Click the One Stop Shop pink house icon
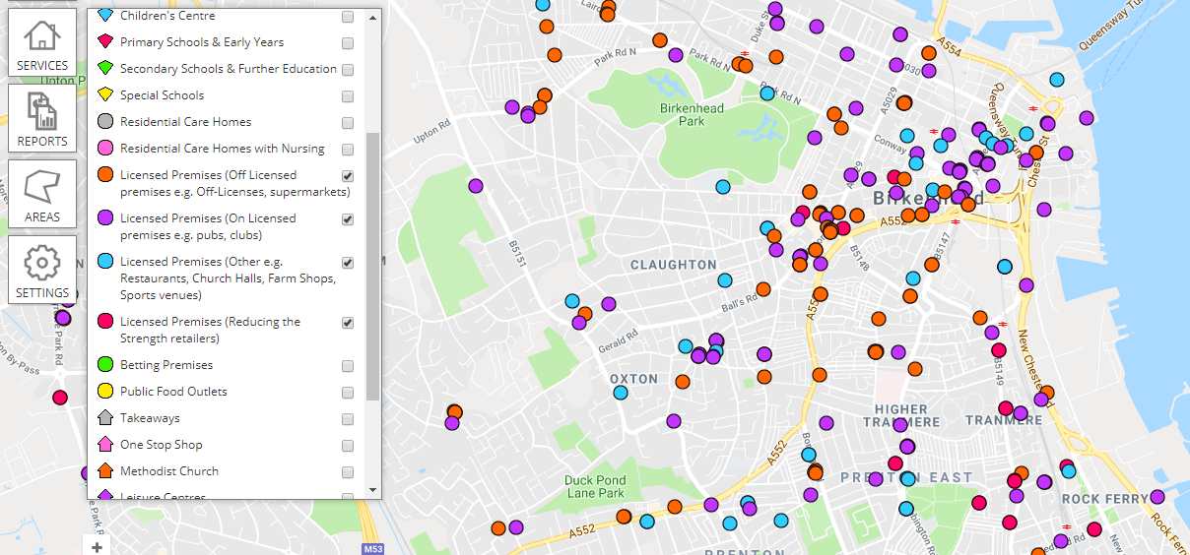Image resolution: width=1190 pixels, height=555 pixels. (x=105, y=445)
